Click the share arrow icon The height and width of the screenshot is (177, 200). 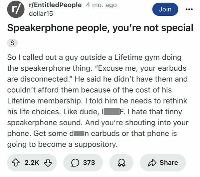click(152, 162)
